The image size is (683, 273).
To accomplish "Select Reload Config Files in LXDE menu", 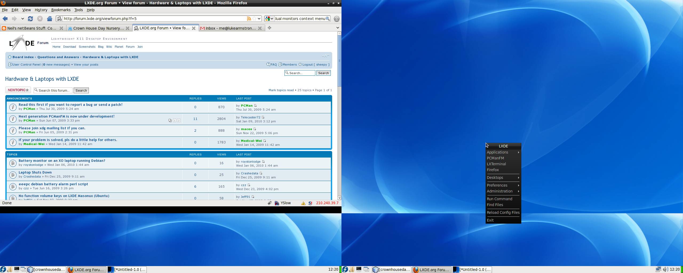I will 503,212.
